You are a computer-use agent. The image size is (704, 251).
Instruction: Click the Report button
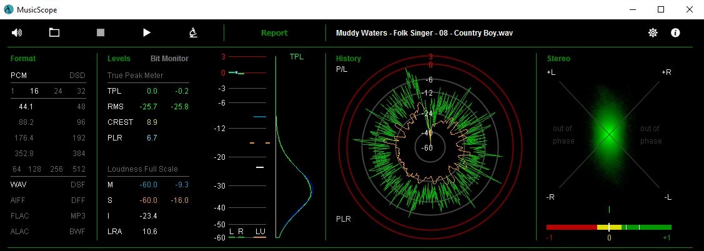(274, 33)
